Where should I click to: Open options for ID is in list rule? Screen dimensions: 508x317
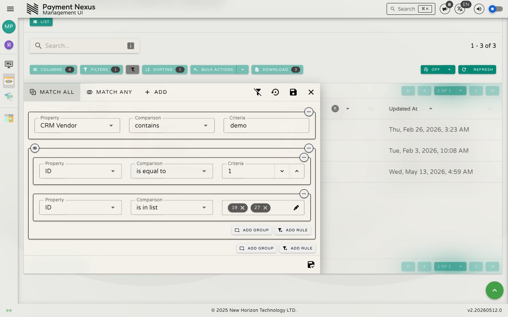(x=304, y=194)
